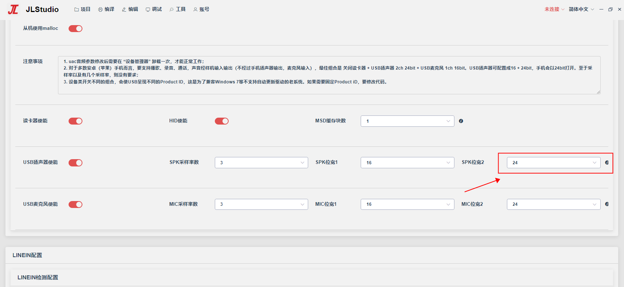Click the SPK采样率数 label
This screenshot has width=624, height=287.
(184, 162)
